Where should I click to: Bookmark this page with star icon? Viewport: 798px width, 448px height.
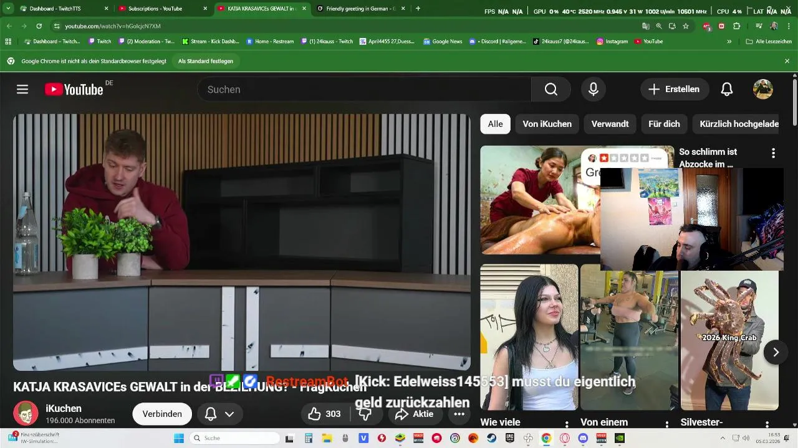tap(686, 26)
